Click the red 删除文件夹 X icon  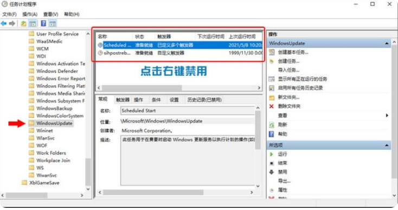(271, 106)
